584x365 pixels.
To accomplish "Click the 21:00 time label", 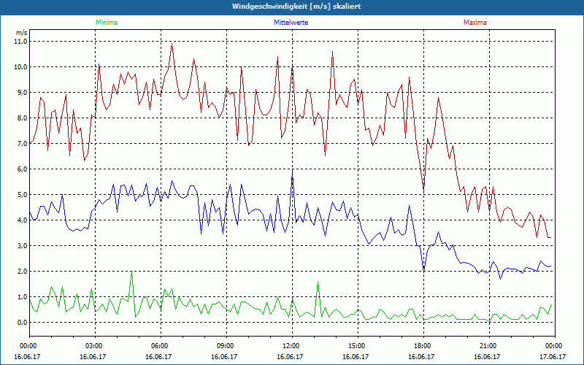I will [487, 346].
